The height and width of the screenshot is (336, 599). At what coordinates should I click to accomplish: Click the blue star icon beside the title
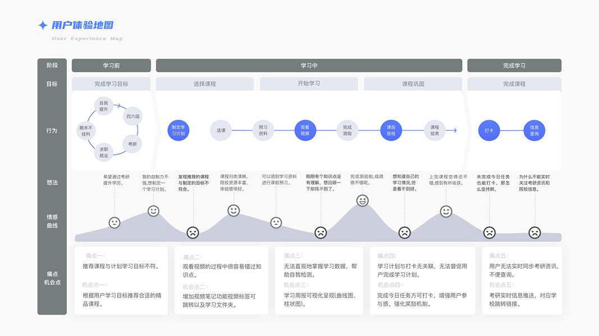pyautogui.click(x=43, y=25)
